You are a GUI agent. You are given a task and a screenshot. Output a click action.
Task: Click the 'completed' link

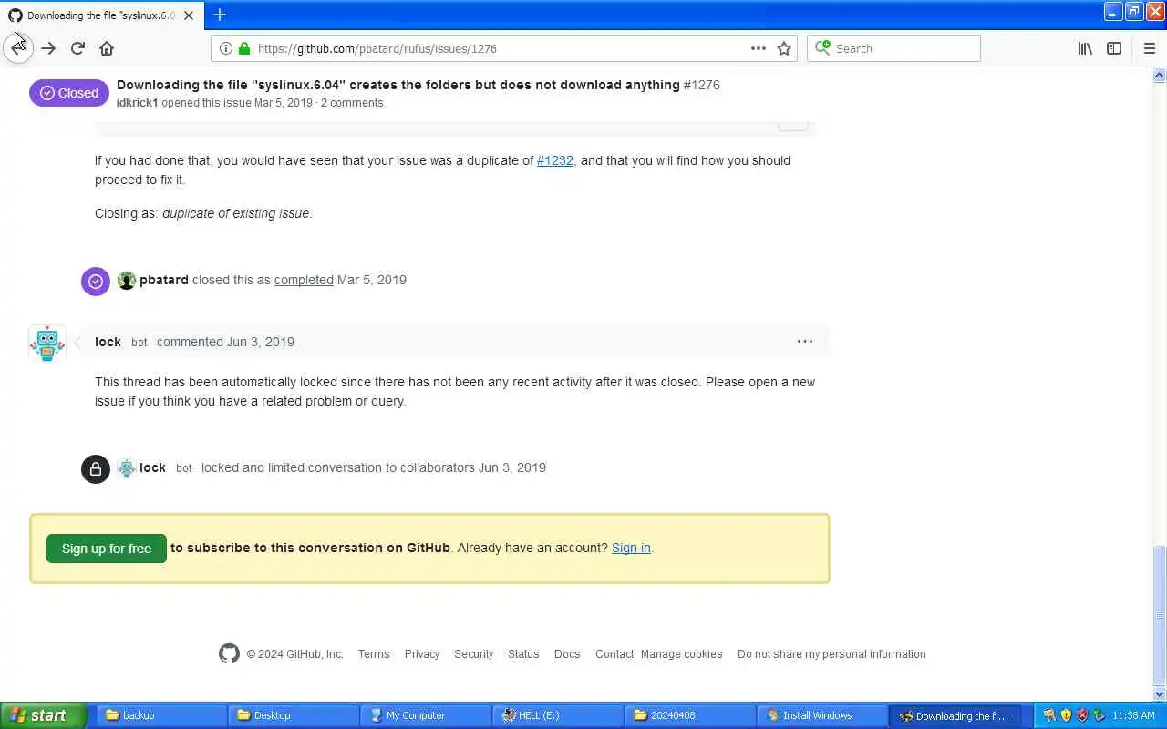pyautogui.click(x=304, y=280)
